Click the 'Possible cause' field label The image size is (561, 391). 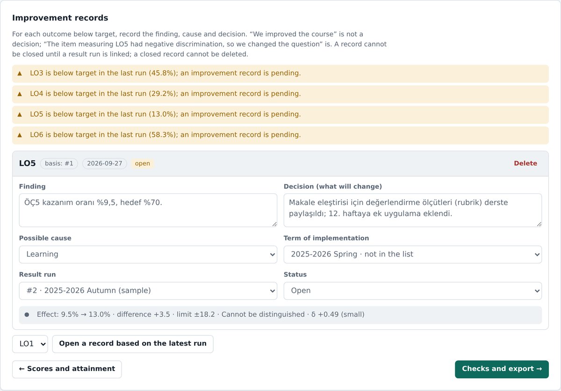point(45,238)
